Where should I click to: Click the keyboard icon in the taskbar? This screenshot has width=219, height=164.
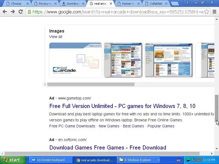[x=178, y=160]
